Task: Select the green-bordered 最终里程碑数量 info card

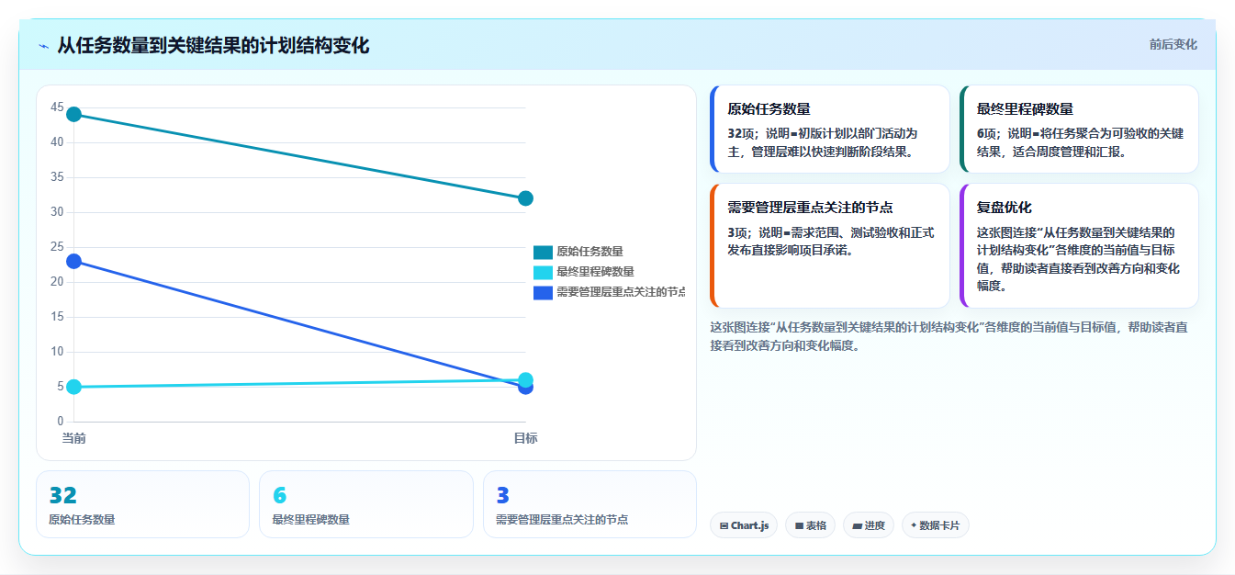Action: click(x=1079, y=130)
